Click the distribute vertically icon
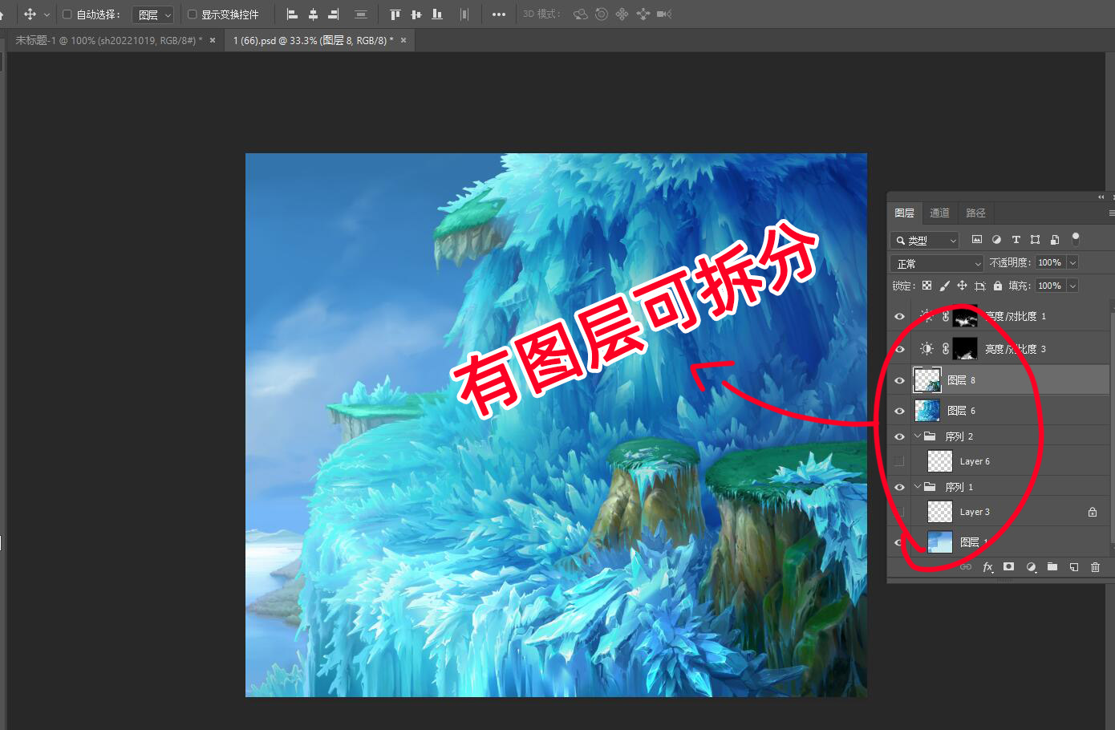 tap(361, 14)
